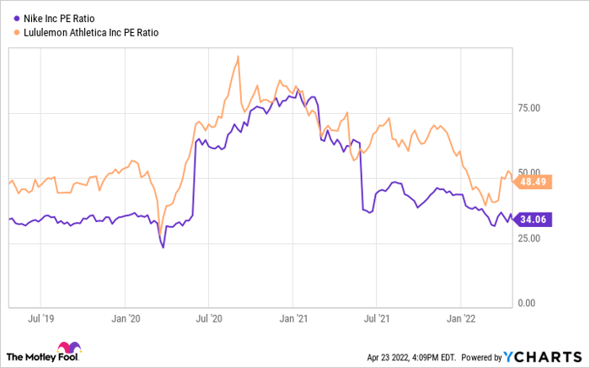This screenshot has height=368, width=590.
Task: Click the Motley Fool jester hat logo
Action: point(67,349)
